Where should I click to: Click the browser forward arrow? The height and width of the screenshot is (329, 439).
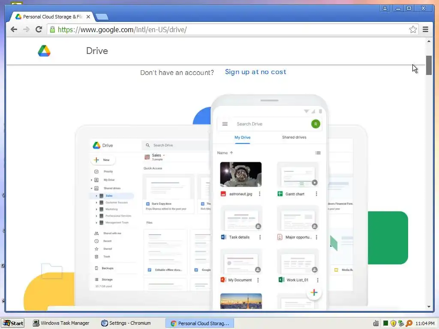pos(26,30)
